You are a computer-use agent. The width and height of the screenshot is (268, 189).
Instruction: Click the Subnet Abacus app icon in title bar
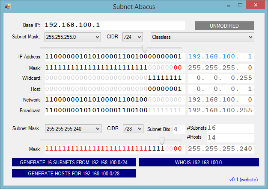pyautogui.click(x=8, y=6)
